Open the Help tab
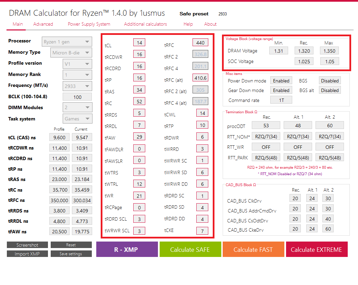The image size is (358, 285). [188, 24]
